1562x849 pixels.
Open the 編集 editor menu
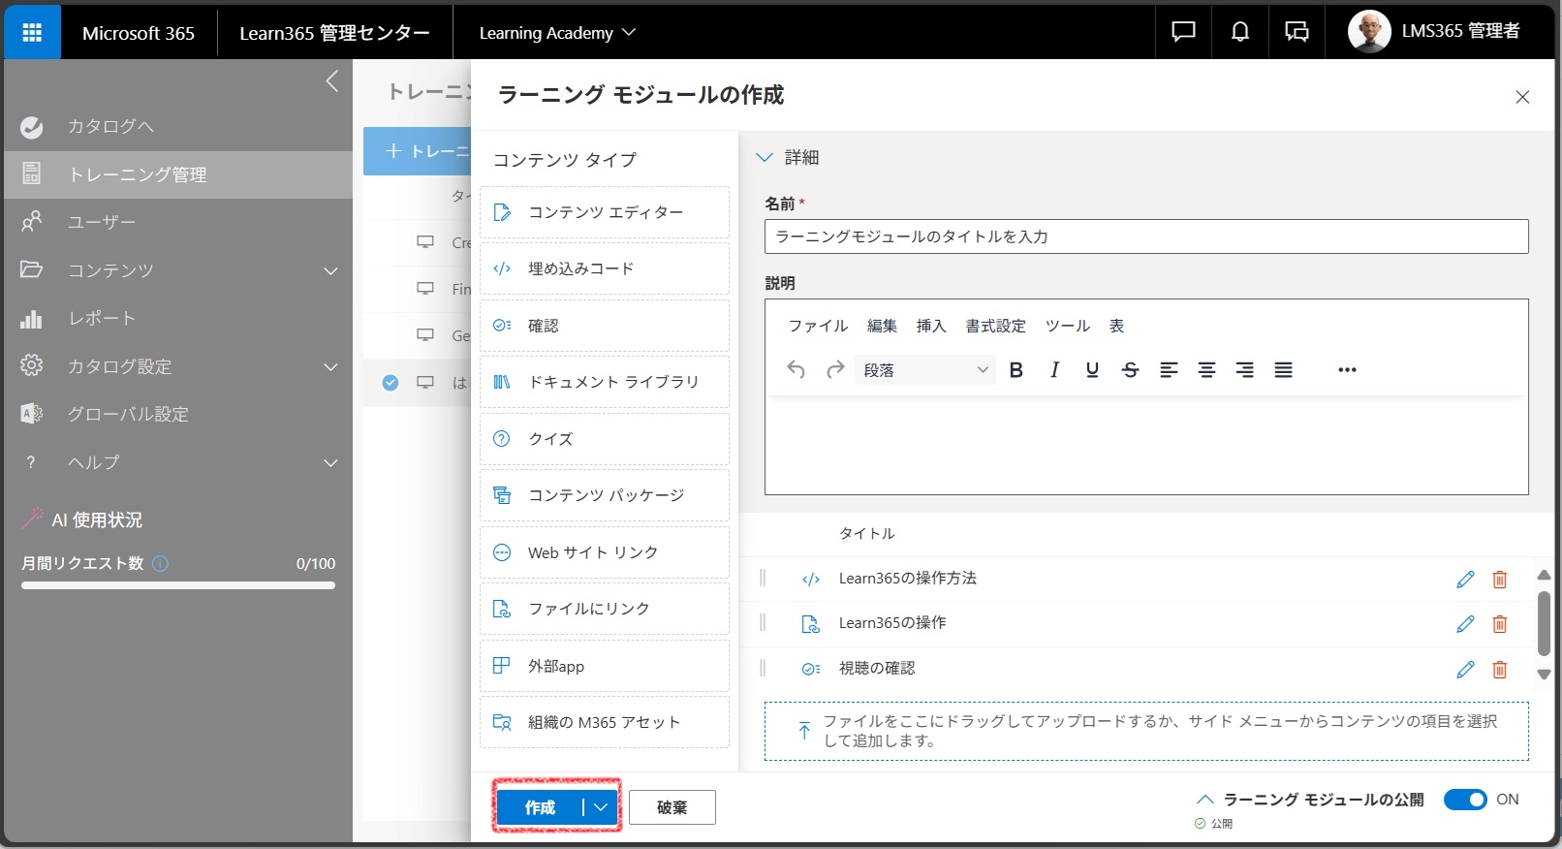(882, 326)
